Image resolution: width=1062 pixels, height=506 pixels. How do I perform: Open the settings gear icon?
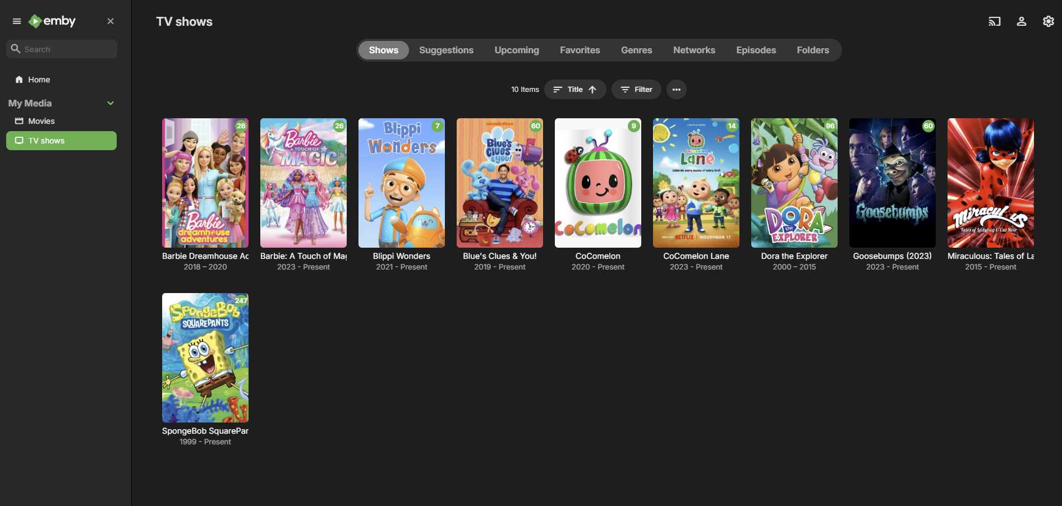pos(1049,21)
